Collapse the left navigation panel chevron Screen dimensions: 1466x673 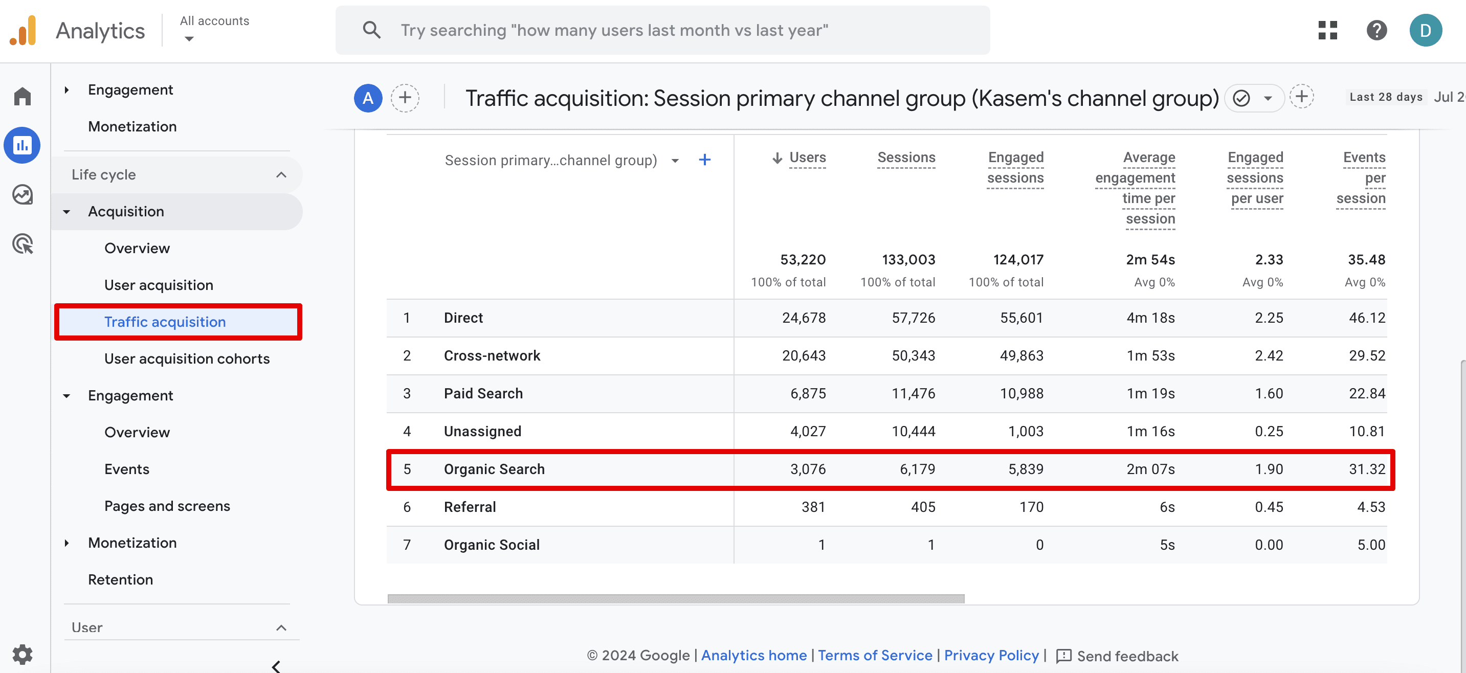(x=277, y=666)
